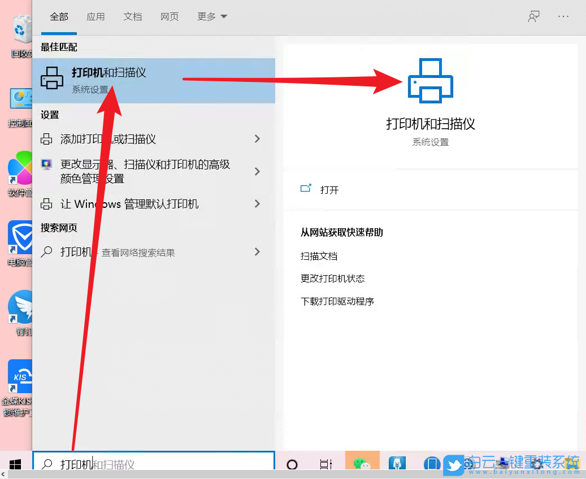The height and width of the screenshot is (479, 586).
Task: Click the feedback person icon at top right
Action: pos(533,17)
